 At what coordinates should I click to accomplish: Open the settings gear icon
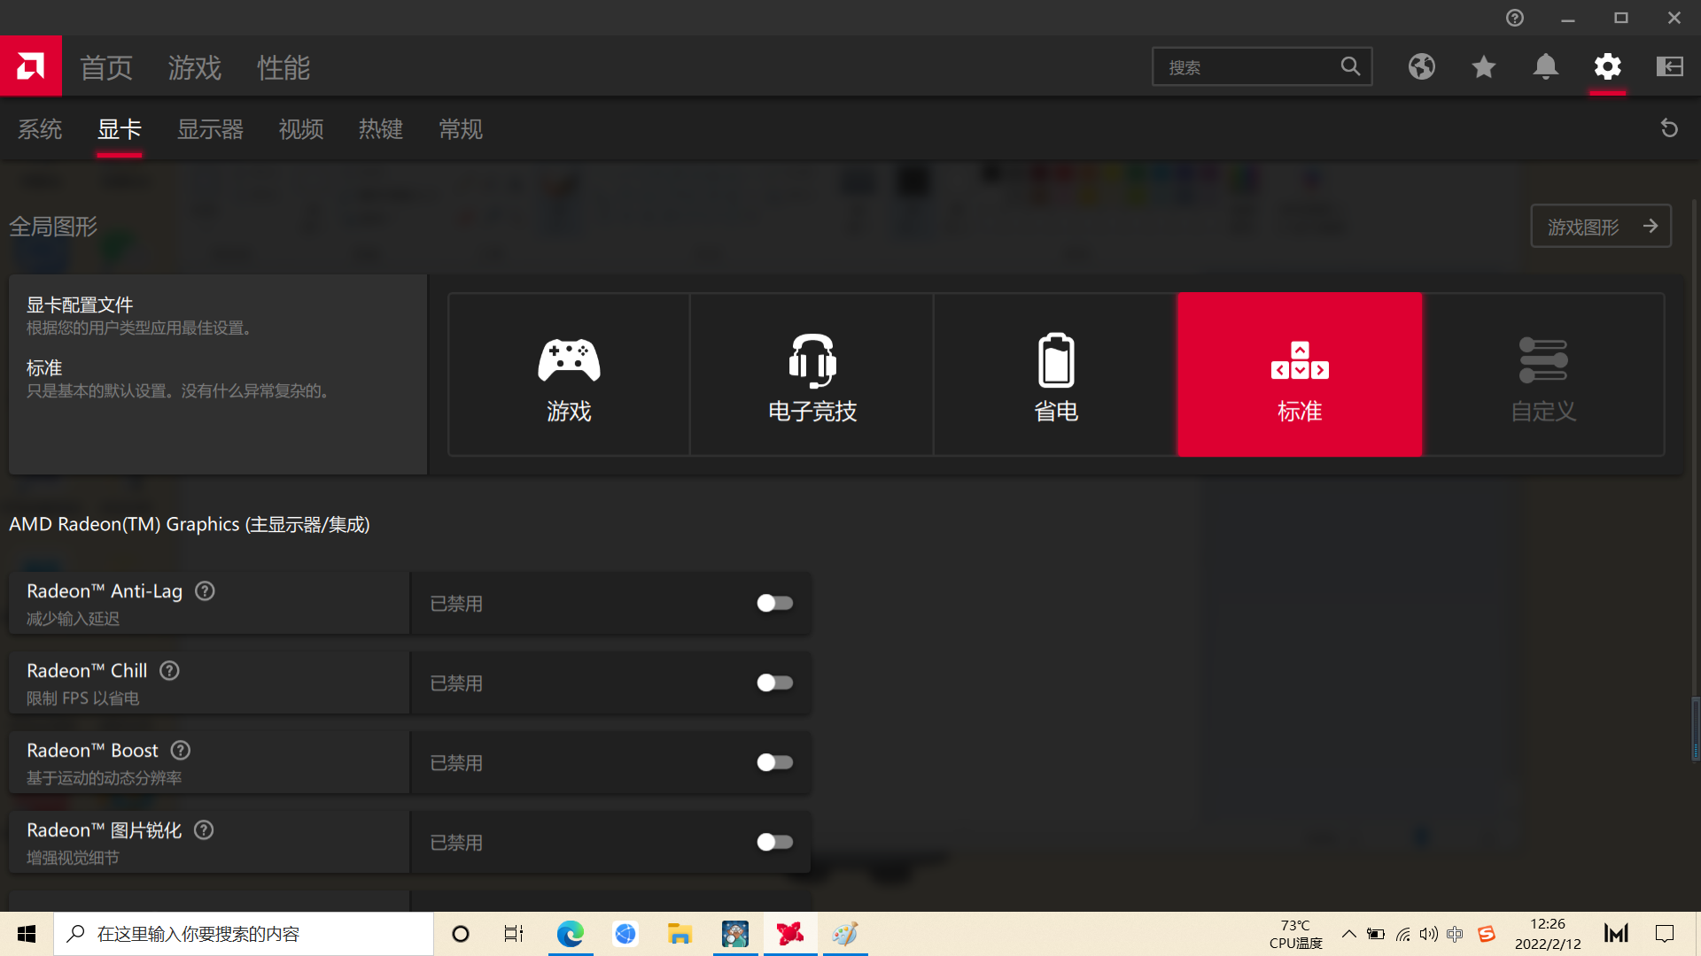pyautogui.click(x=1608, y=66)
